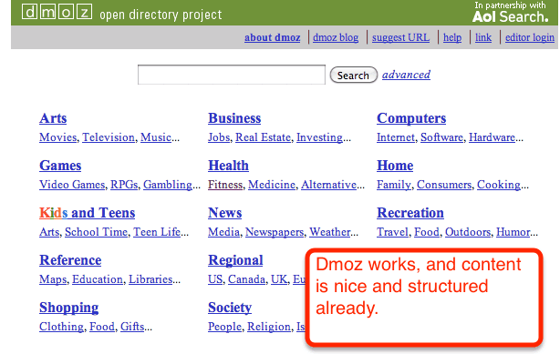Select the 'link' item in the top navigation bar

[x=483, y=37]
